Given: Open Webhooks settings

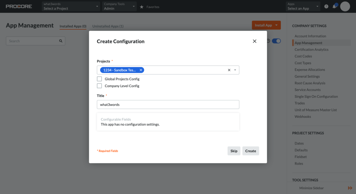Looking at the screenshot, I should point(303,117).
